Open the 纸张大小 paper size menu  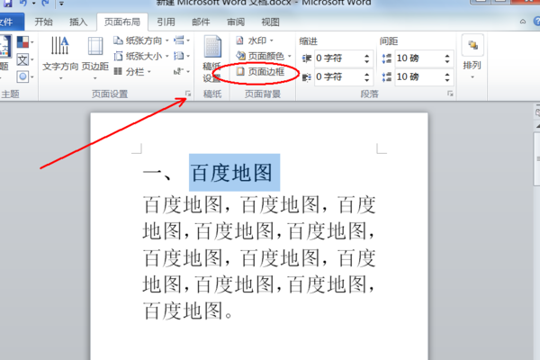141,56
